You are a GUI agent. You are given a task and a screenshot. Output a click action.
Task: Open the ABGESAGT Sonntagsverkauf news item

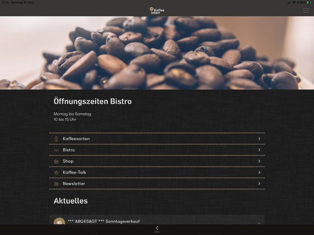[x=157, y=220]
